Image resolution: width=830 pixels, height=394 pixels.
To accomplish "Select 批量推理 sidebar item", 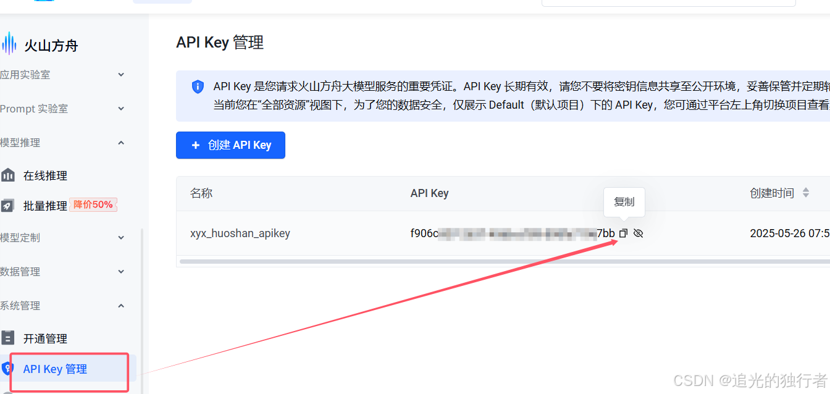I will point(44,206).
